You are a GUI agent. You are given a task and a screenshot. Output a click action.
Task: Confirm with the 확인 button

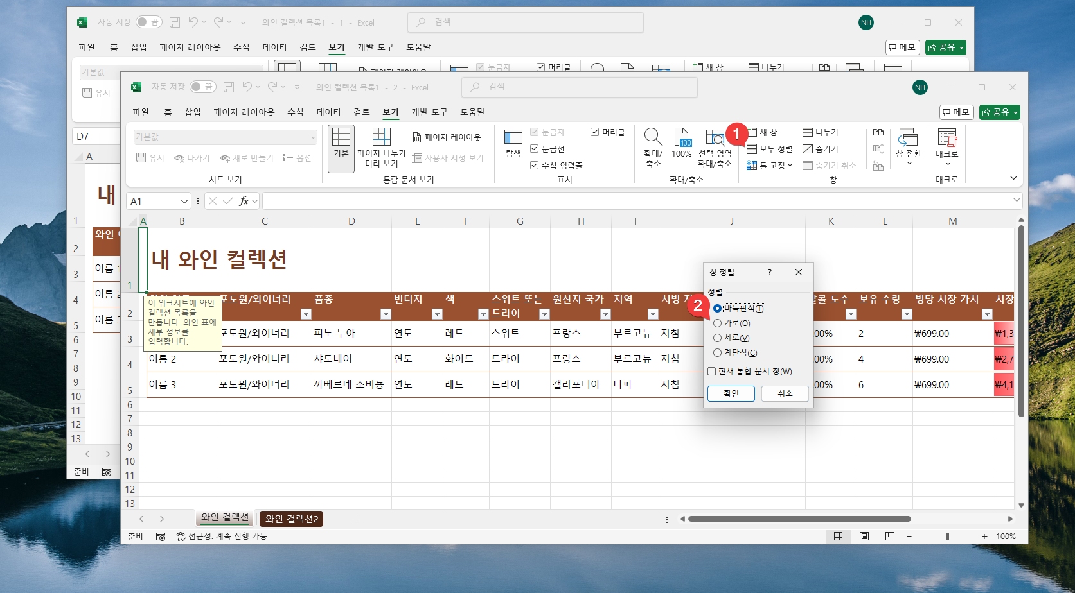pos(731,393)
